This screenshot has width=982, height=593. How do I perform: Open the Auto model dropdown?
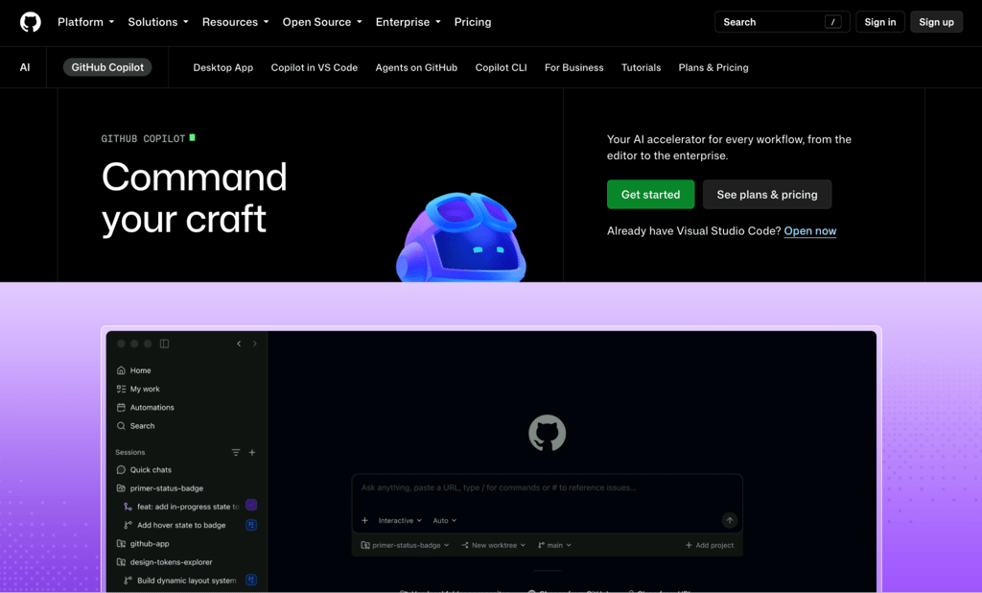445,520
